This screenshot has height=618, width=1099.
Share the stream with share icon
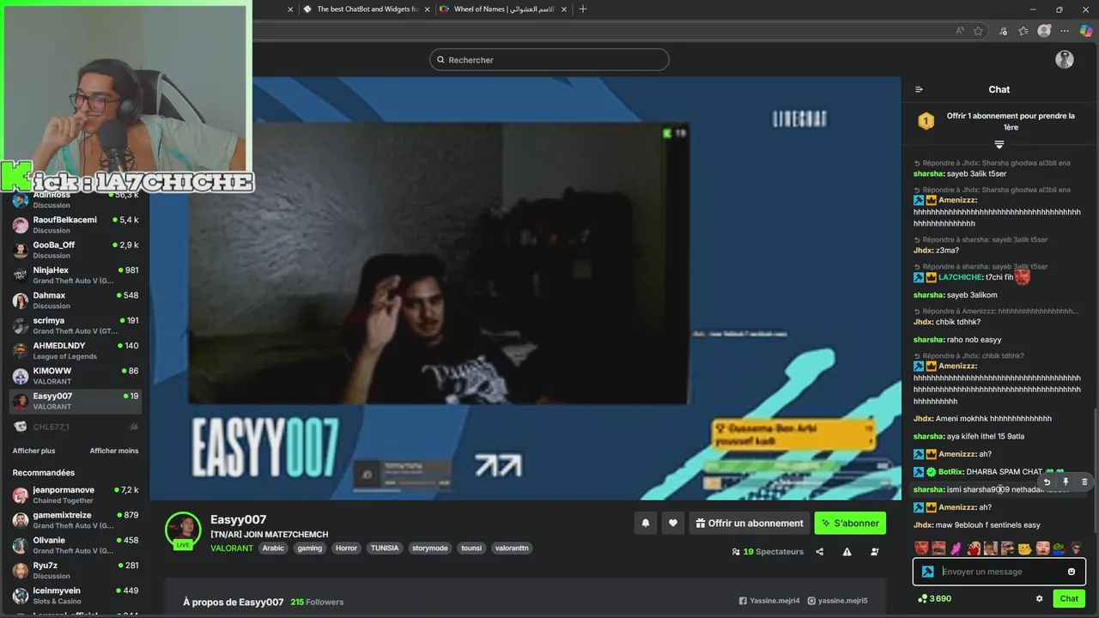pyautogui.click(x=820, y=552)
